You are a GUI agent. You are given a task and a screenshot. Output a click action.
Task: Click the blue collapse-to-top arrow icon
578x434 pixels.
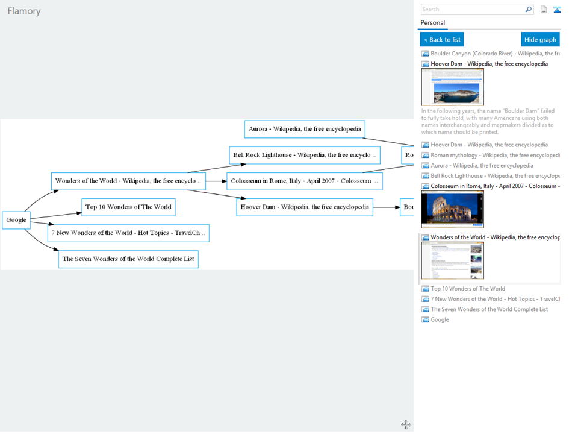(x=557, y=10)
